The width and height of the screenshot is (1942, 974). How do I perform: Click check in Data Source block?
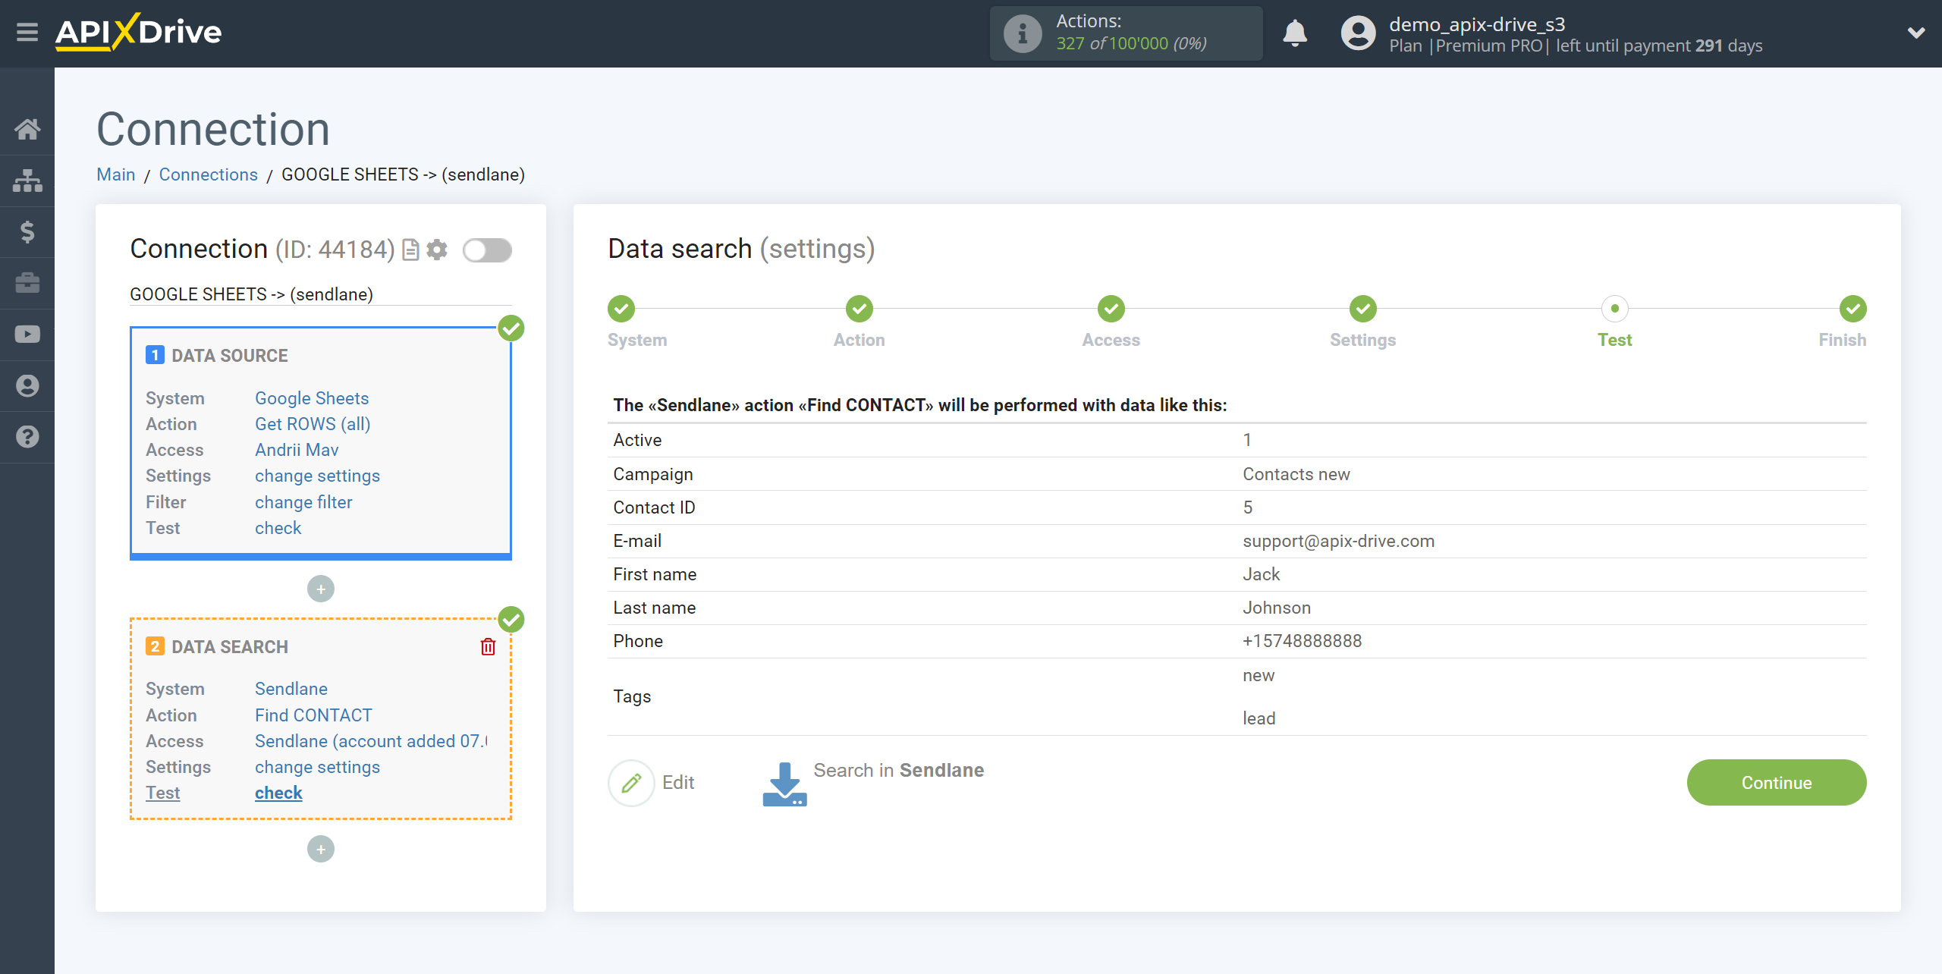pyautogui.click(x=278, y=528)
